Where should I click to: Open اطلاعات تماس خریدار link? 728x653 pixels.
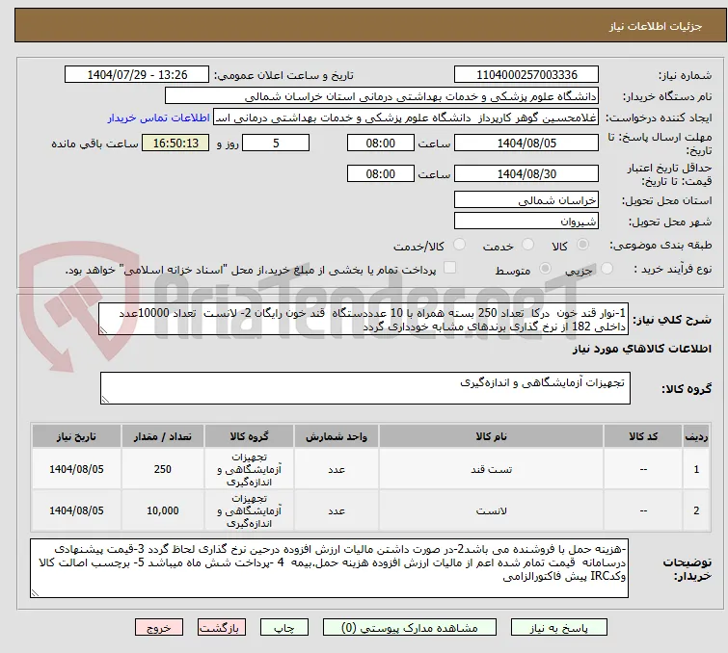coord(159,118)
